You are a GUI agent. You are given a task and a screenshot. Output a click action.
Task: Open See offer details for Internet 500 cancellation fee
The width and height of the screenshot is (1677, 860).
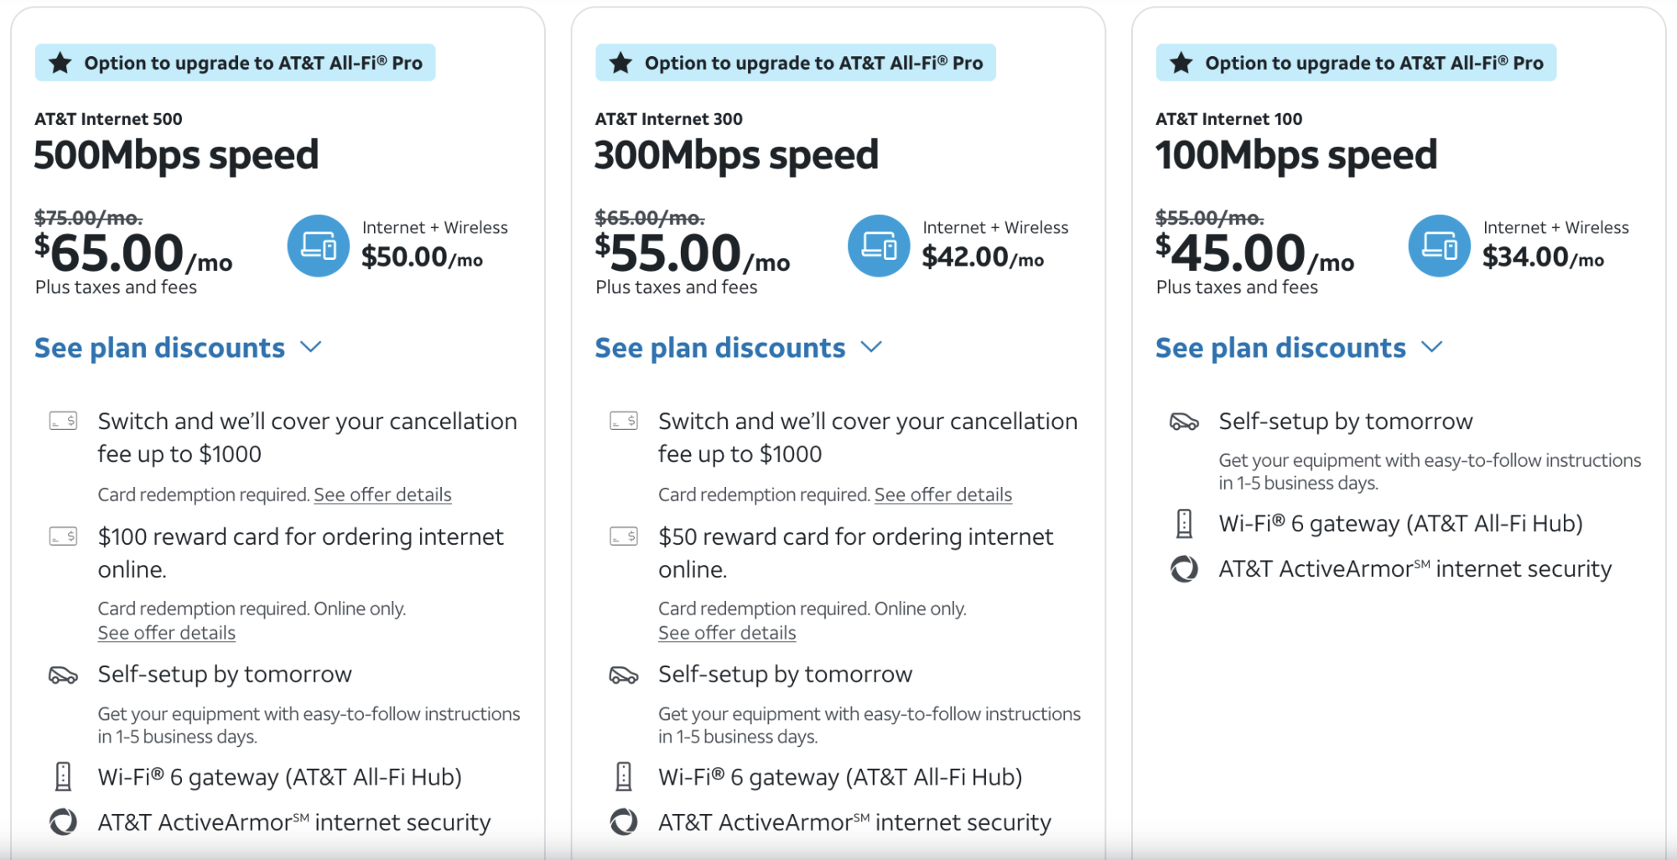point(382,495)
